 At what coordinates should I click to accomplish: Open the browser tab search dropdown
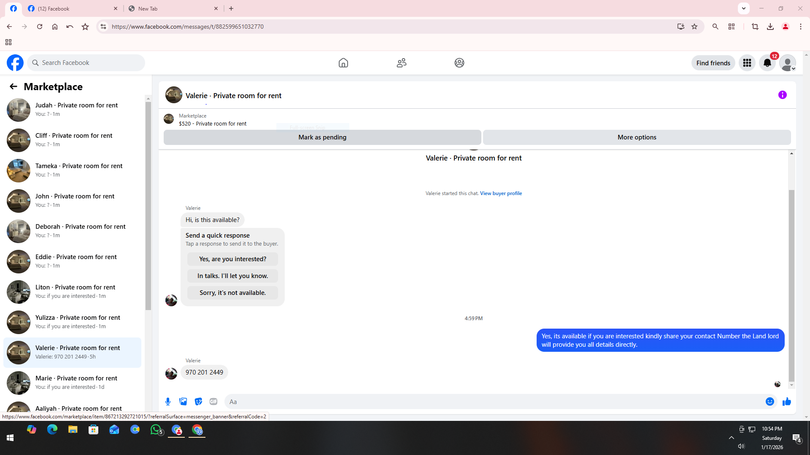coord(743,8)
